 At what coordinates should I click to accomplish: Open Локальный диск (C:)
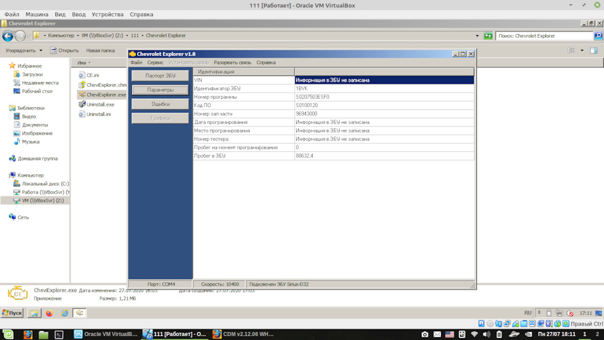click(42, 184)
